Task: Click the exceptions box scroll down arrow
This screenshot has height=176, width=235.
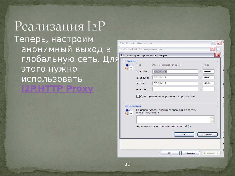Action: [211, 121]
